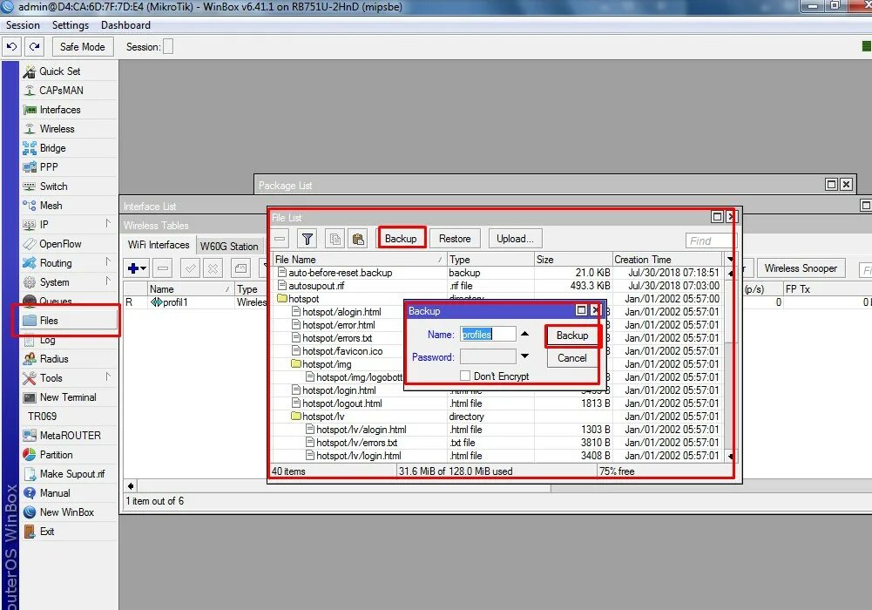Click the Backup button in File List toolbar
The width and height of the screenshot is (872, 610).
pyautogui.click(x=401, y=239)
